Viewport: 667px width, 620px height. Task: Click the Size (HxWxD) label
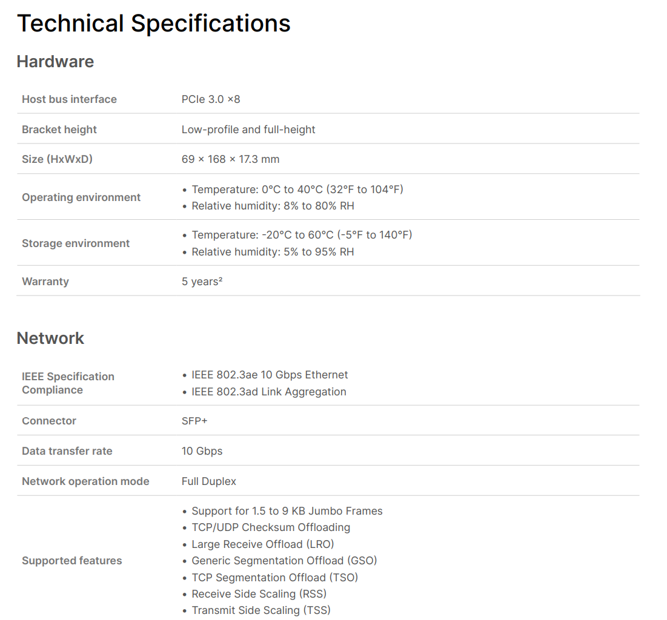[x=57, y=159]
